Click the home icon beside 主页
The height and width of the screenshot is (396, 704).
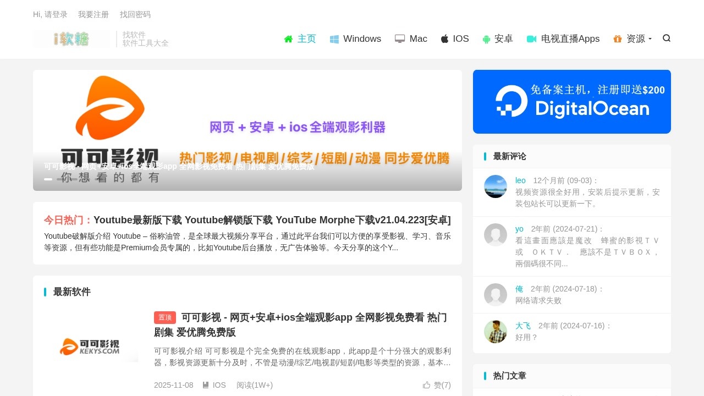tap(288, 39)
